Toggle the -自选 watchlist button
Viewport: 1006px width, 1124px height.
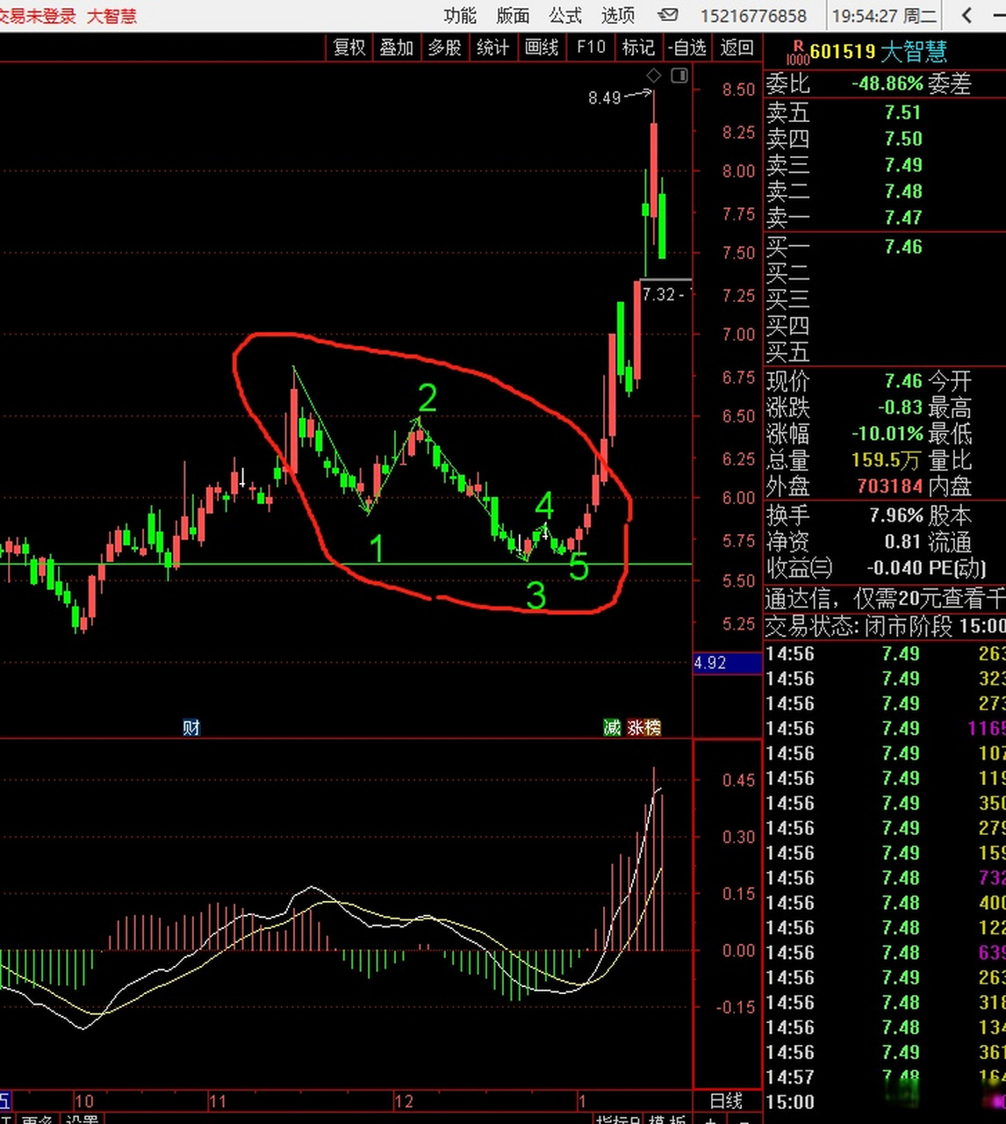point(686,47)
